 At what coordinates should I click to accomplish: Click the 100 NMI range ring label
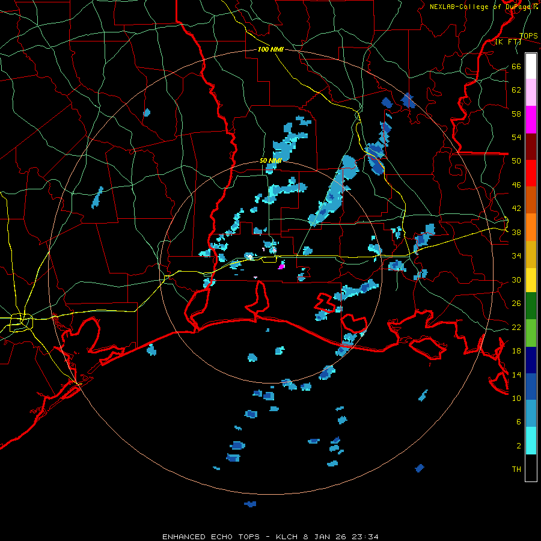(270, 49)
